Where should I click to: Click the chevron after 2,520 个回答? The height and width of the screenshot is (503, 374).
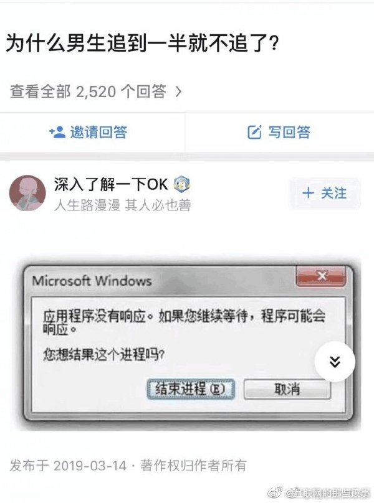(x=179, y=92)
